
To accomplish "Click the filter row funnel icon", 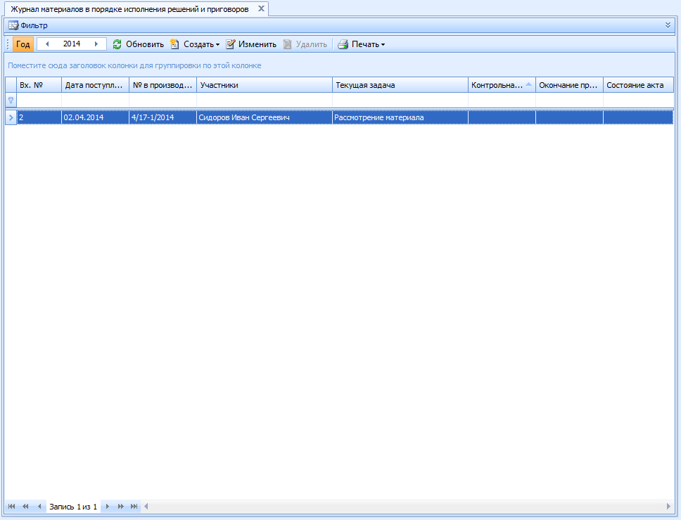I will [x=11, y=100].
